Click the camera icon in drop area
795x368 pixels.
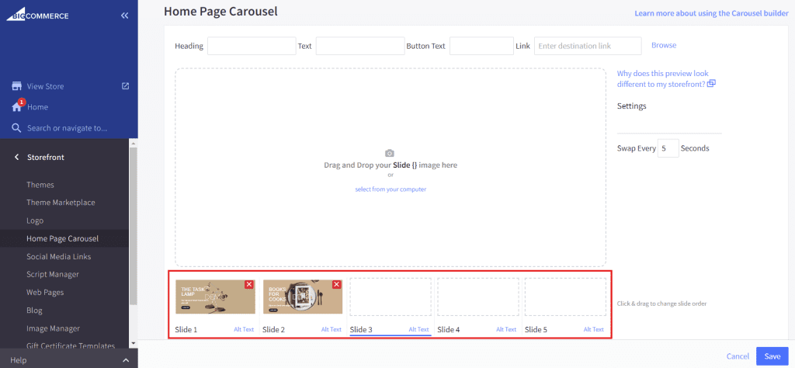(x=390, y=153)
